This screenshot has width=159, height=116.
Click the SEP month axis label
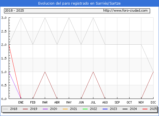(x=117, y=102)
